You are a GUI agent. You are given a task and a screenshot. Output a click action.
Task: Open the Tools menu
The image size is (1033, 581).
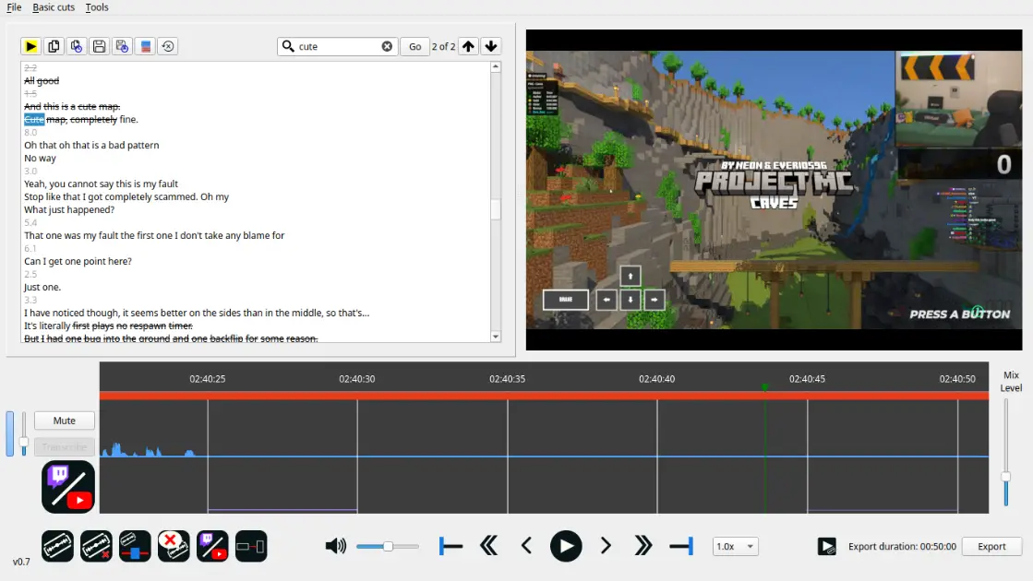(97, 7)
